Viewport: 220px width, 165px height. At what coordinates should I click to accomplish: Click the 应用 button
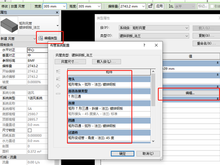(x=159, y=6)
